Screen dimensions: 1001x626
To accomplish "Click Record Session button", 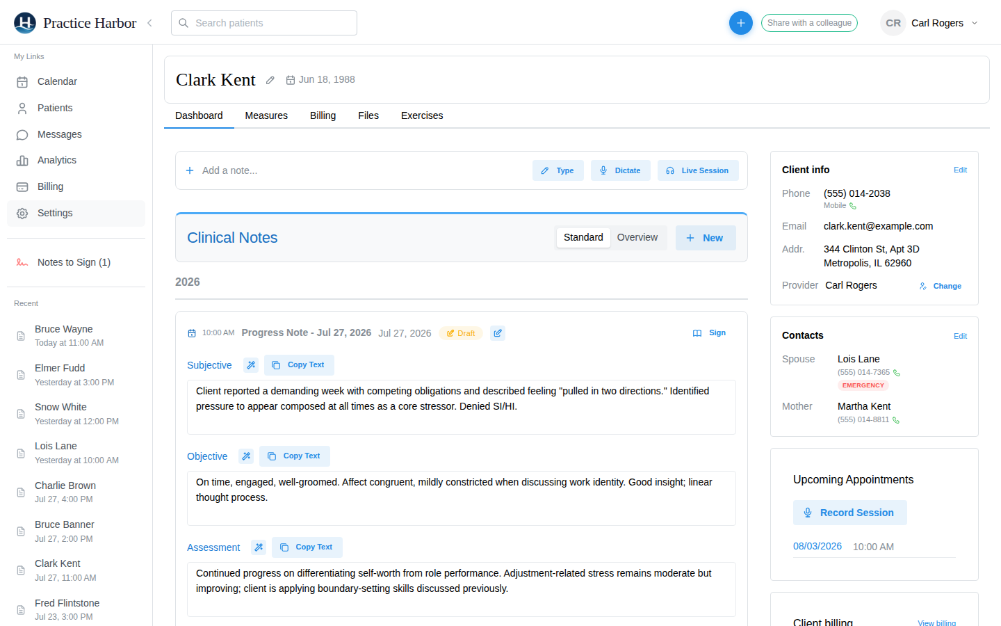I will click(850, 513).
